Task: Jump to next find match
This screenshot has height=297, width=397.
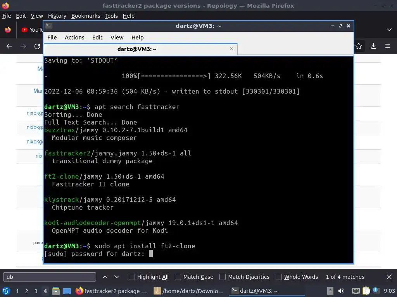Action: (x=116, y=277)
